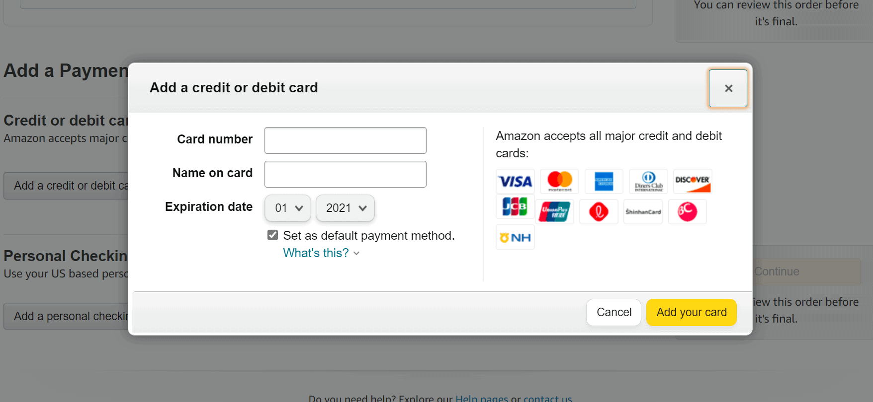Select the Discover card icon
This screenshot has height=402, width=873.
click(x=692, y=181)
